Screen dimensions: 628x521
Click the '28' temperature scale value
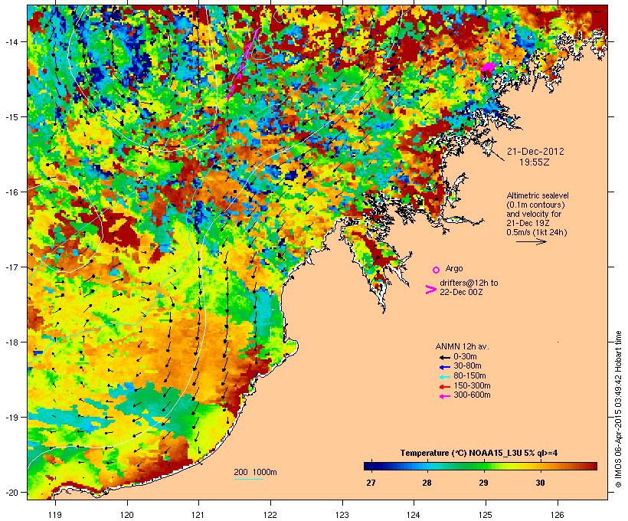(x=427, y=483)
